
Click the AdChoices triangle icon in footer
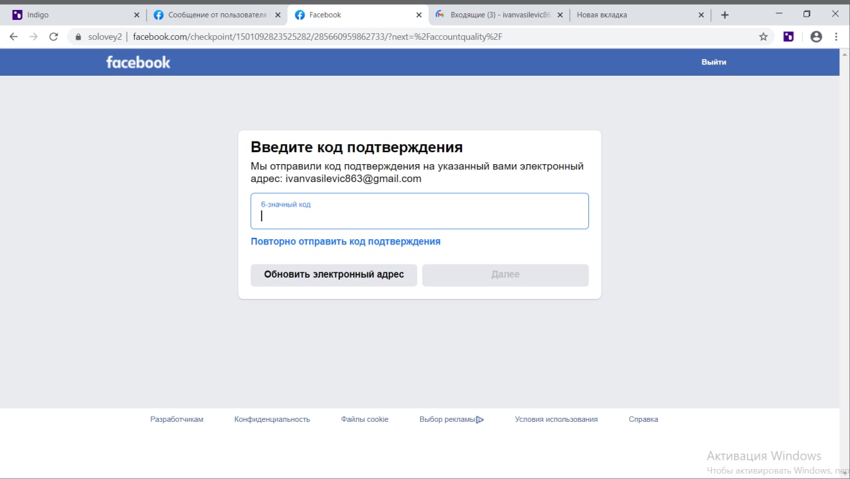click(480, 419)
